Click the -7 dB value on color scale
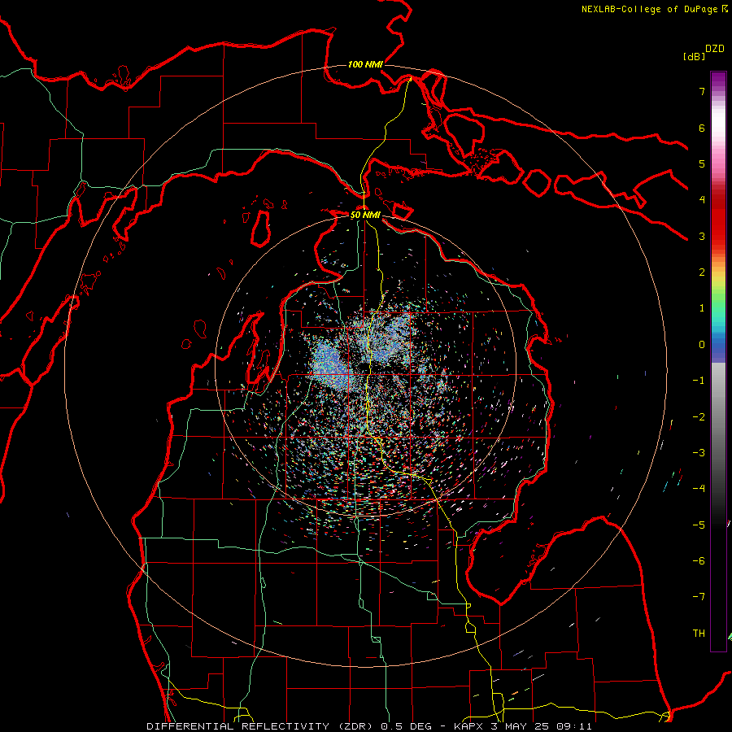Viewport: 732px width, 732px height. pos(699,597)
